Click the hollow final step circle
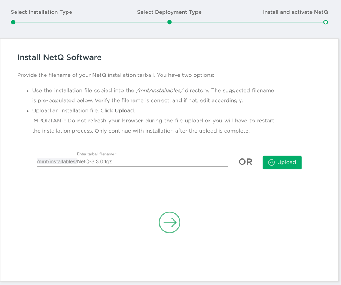 325,22
